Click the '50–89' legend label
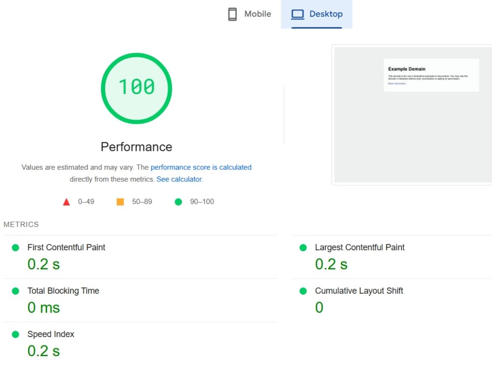The image size is (492, 369). (142, 201)
